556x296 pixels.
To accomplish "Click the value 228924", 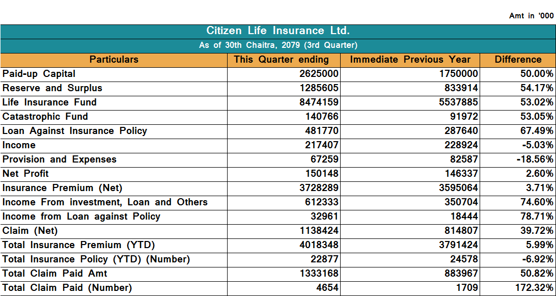I will pos(462,145).
